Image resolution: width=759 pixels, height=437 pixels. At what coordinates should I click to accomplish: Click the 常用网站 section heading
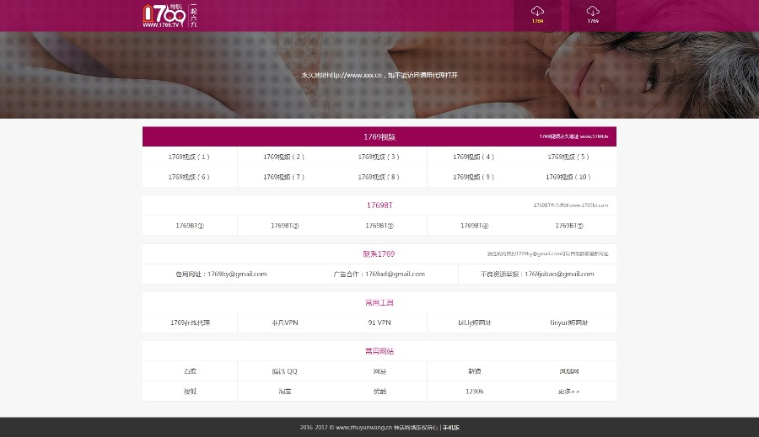tap(379, 351)
